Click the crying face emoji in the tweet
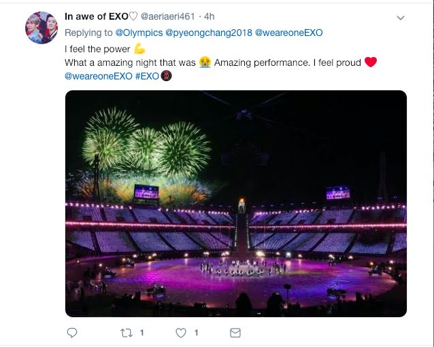The width and height of the screenshot is (434, 347). point(204,62)
